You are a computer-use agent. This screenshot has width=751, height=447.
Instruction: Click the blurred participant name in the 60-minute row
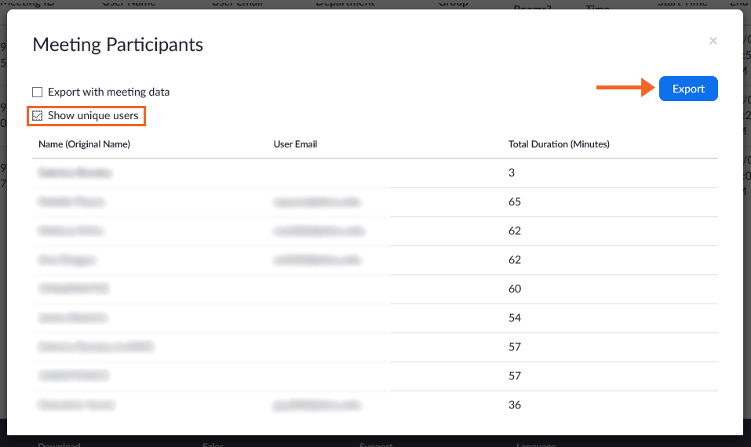[x=73, y=289]
